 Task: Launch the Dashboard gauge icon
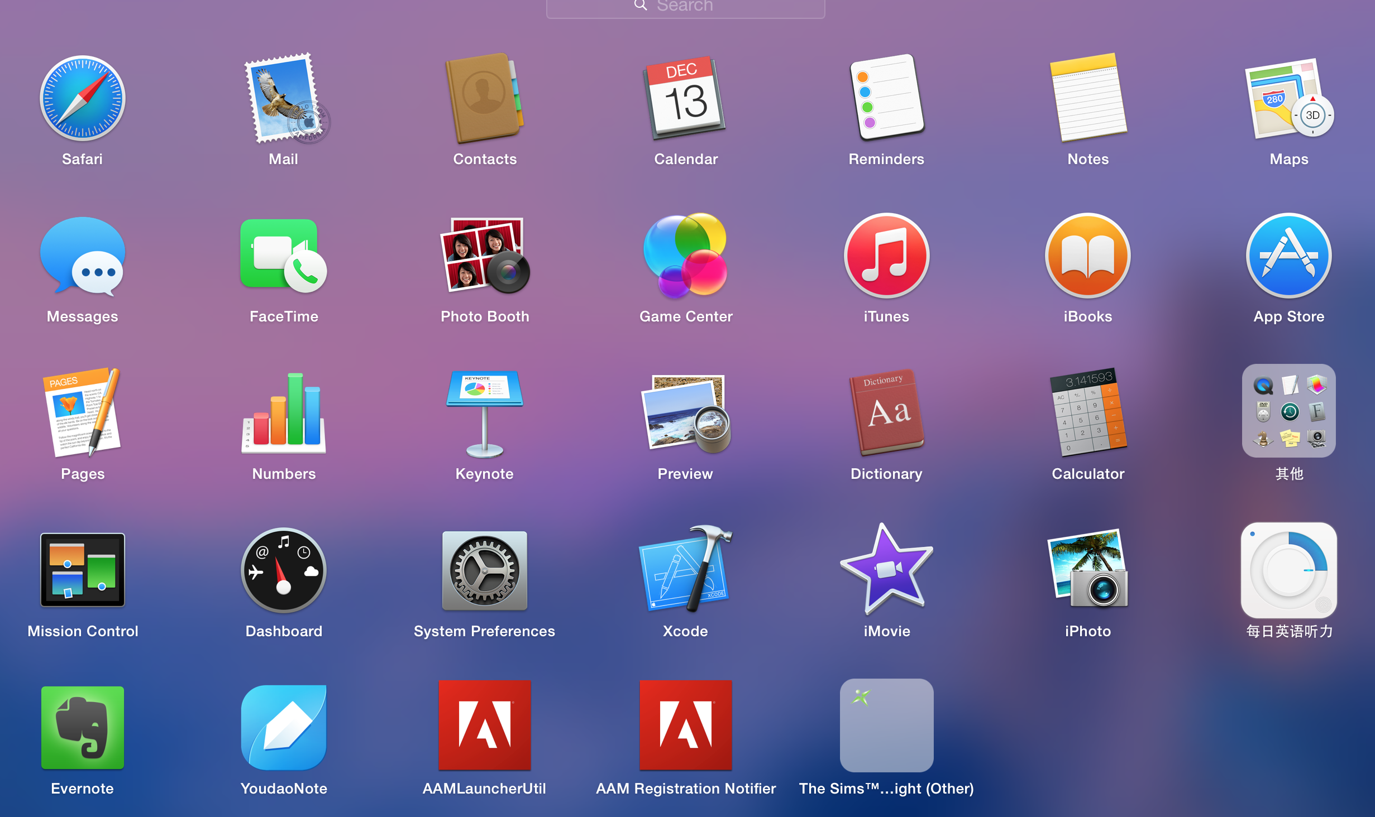[284, 570]
